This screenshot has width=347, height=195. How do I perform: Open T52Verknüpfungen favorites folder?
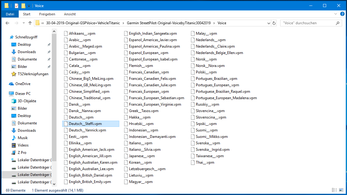pyautogui.click(x=33, y=74)
